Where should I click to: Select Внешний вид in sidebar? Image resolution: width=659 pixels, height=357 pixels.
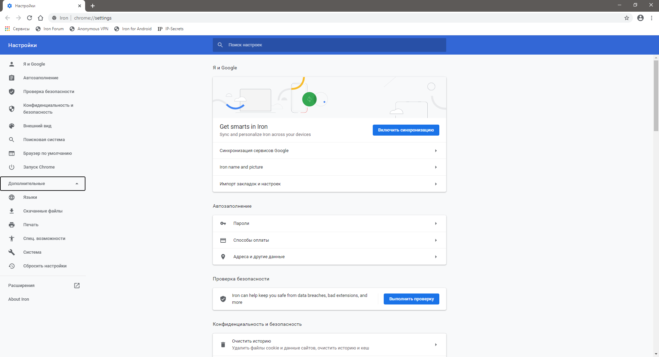(x=37, y=126)
